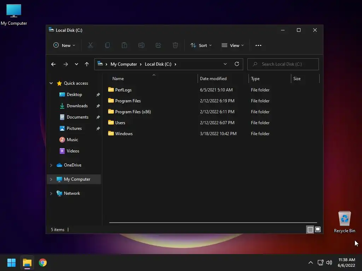Show hidden tray icons chevron
The height and width of the screenshot is (271, 362).
(311, 263)
